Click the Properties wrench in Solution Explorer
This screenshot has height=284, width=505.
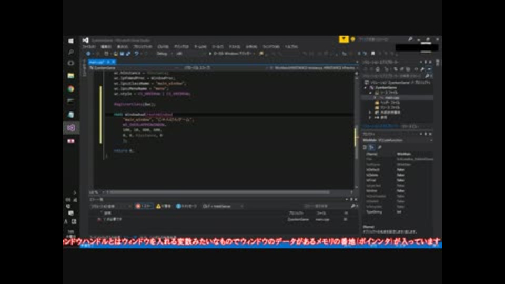[422, 69]
